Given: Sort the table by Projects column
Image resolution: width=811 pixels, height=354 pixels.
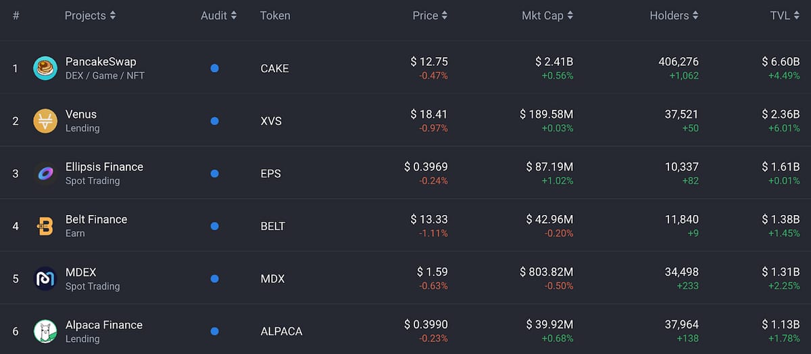Looking at the screenshot, I should point(90,16).
